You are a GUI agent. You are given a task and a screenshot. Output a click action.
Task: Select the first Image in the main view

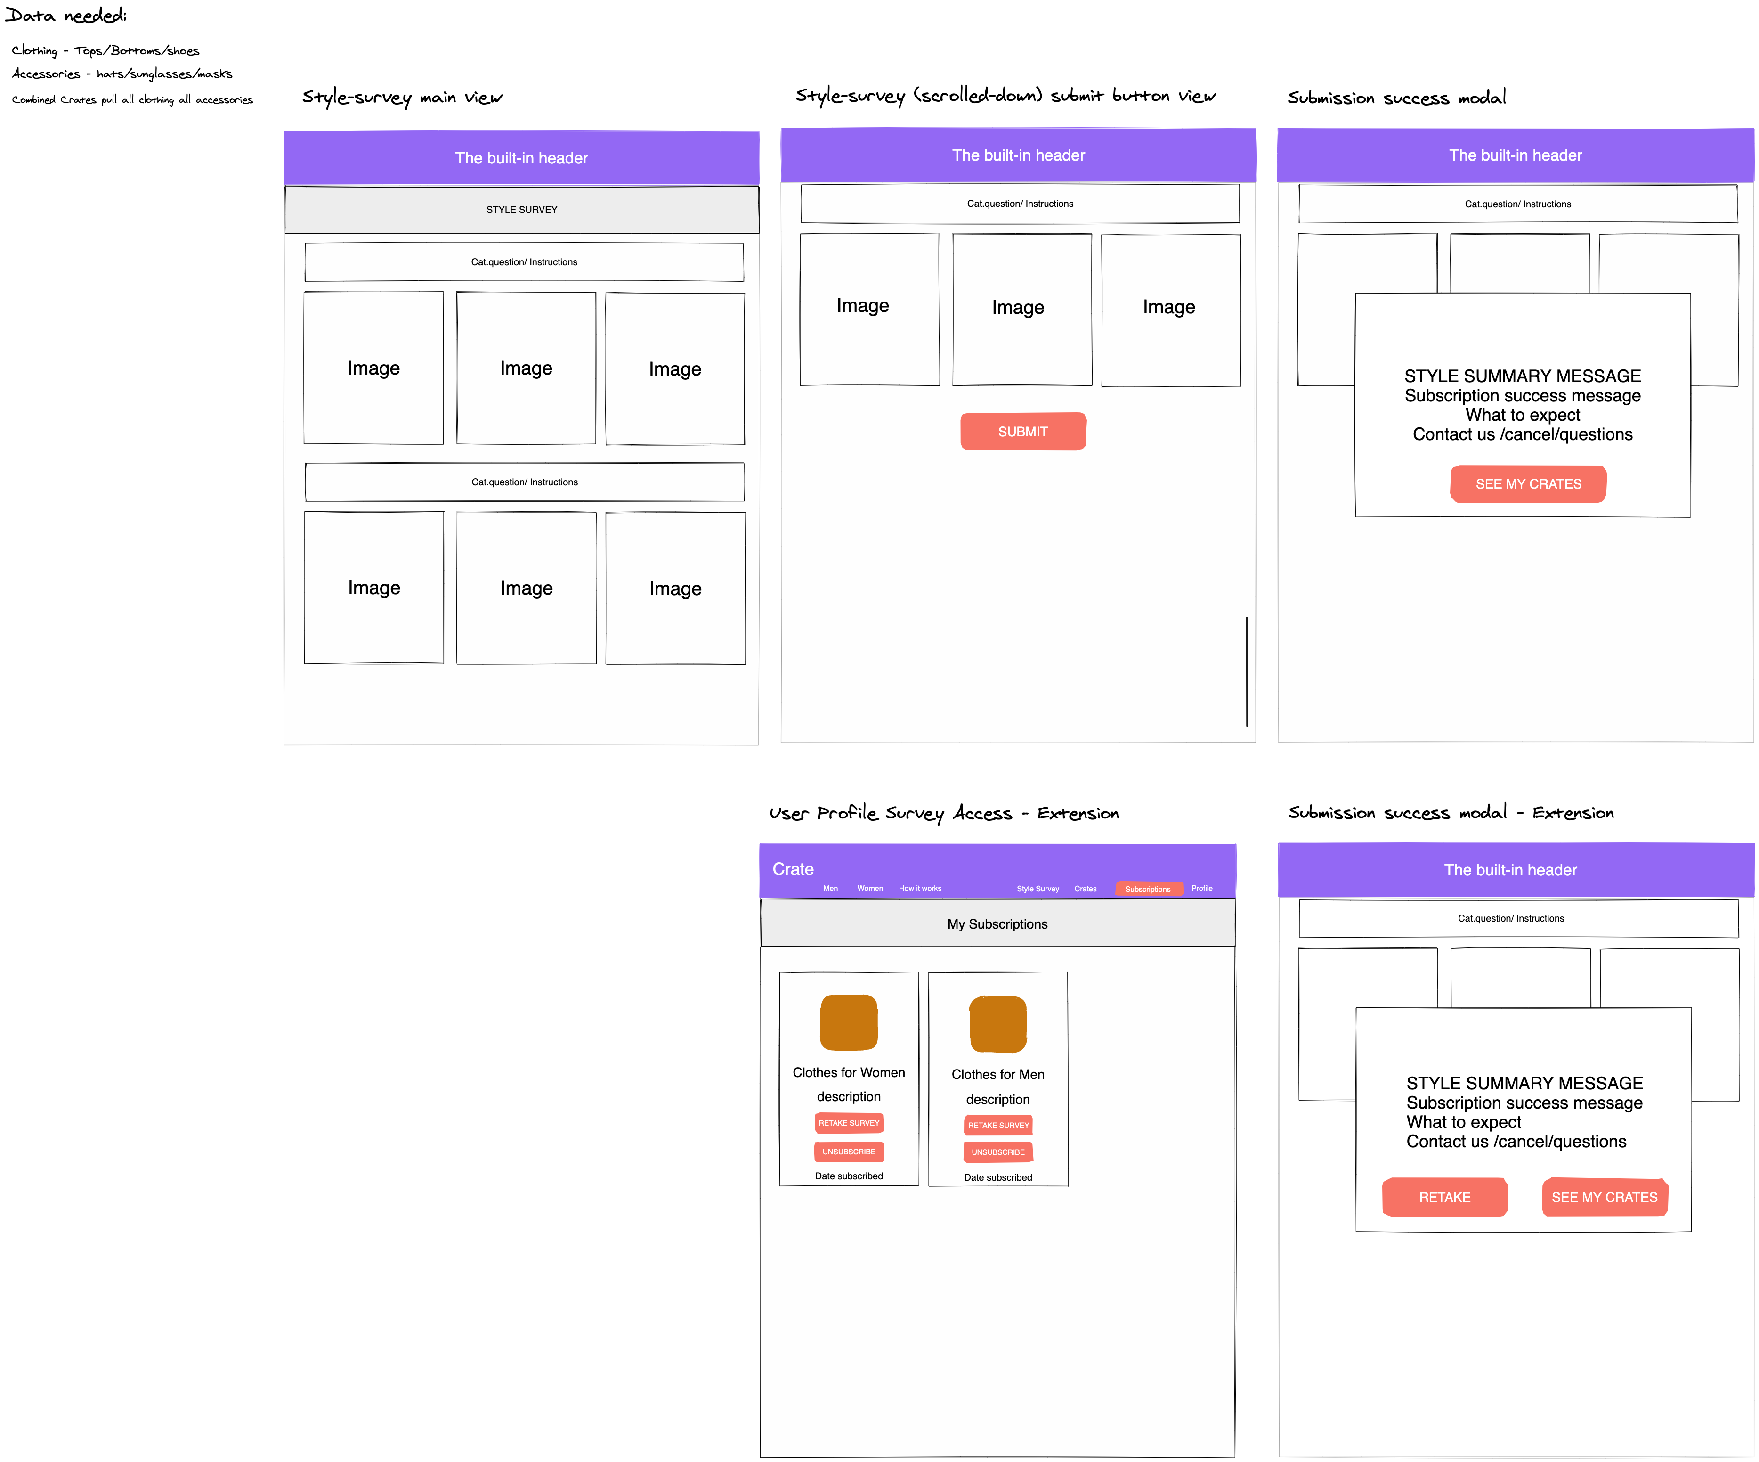[x=373, y=368]
